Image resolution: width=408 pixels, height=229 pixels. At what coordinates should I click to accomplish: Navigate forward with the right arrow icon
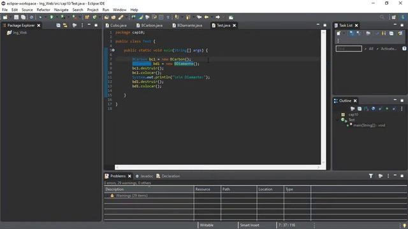pyautogui.click(x=217, y=17)
